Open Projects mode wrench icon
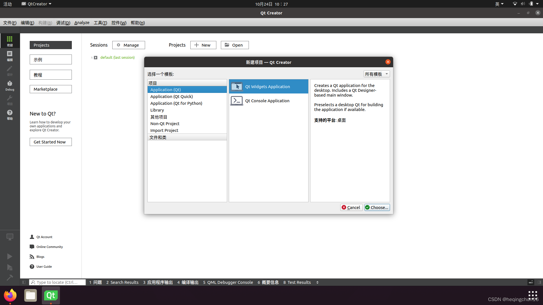This screenshot has height=305, width=543. point(10,100)
